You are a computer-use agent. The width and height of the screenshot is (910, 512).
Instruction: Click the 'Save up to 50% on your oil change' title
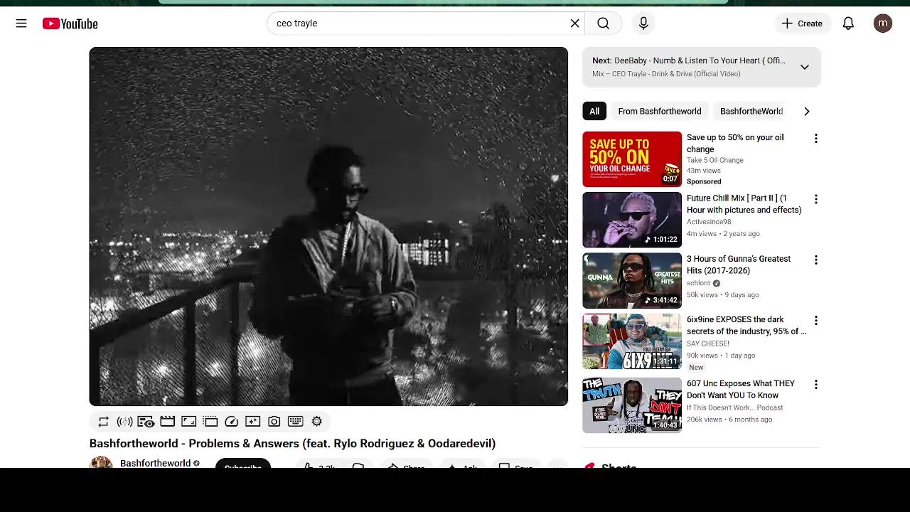point(735,143)
